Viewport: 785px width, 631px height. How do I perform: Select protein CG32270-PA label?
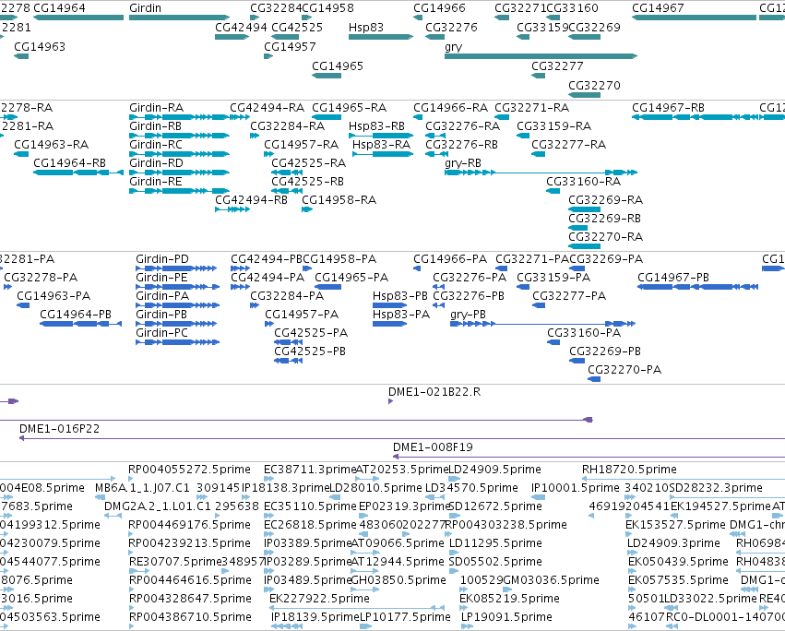pyautogui.click(x=624, y=370)
